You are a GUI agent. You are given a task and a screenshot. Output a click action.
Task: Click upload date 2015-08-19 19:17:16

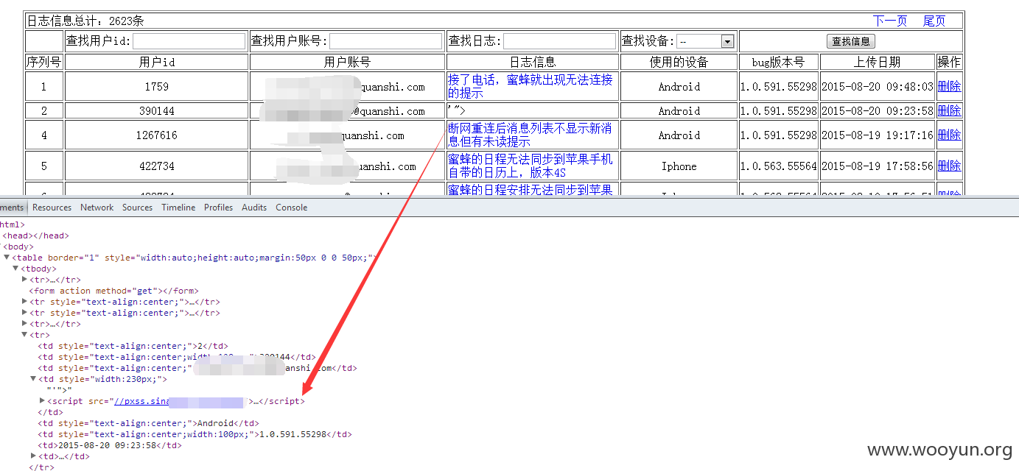click(x=878, y=135)
